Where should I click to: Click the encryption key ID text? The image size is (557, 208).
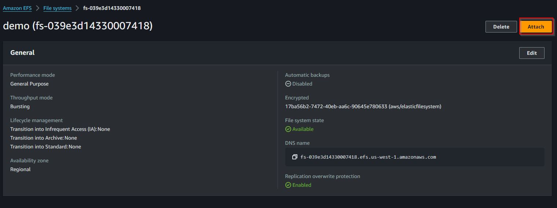[363, 107]
